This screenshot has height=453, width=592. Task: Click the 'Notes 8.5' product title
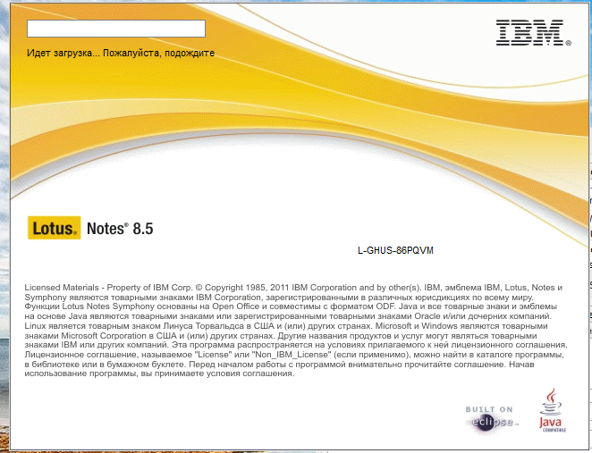click(x=120, y=229)
